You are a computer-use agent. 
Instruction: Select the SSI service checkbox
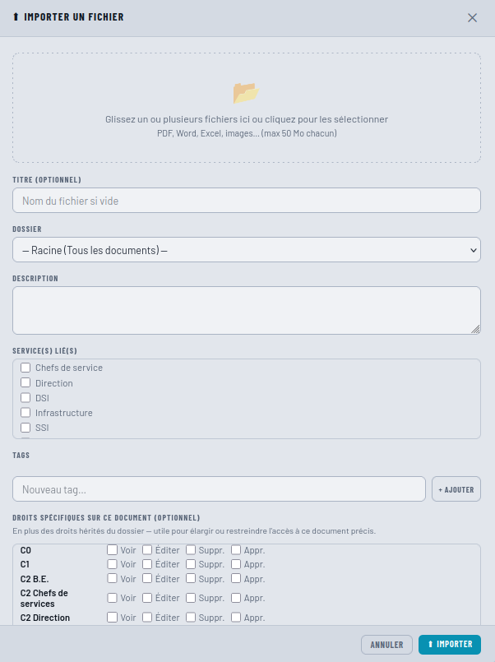[x=25, y=428]
